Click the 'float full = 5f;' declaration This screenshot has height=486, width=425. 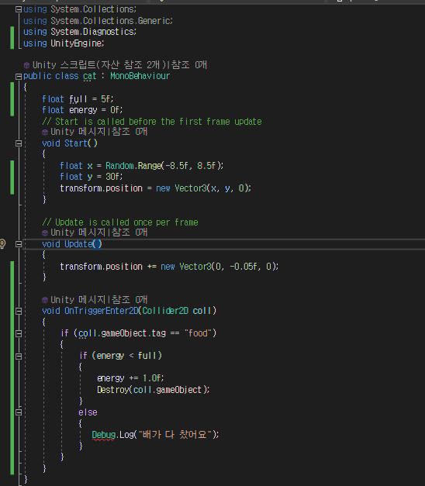pos(78,99)
